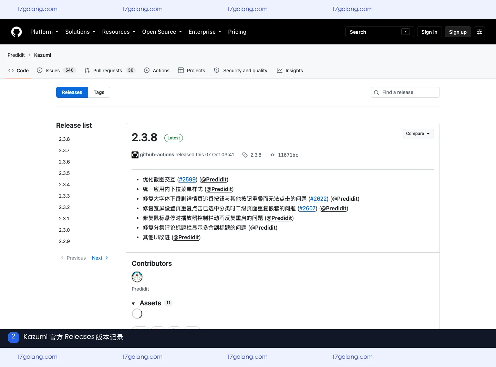Click the Sign in button
This screenshot has width=496, height=367.
click(x=429, y=32)
